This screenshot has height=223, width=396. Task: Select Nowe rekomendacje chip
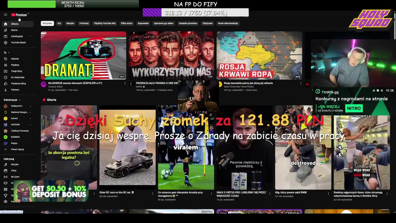click(228, 23)
